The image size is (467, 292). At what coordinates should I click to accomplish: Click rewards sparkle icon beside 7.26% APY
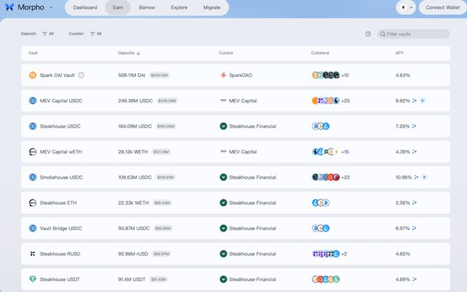coord(414,126)
